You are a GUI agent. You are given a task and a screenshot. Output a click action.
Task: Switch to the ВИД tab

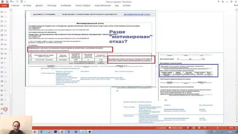pos(117,6)
